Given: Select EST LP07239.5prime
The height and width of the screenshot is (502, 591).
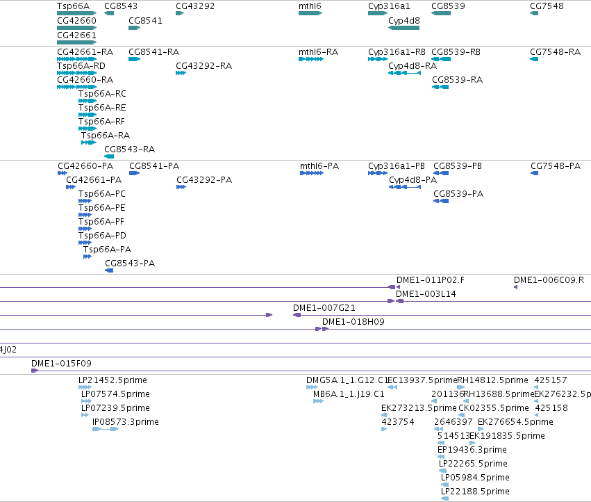Looking at the screenshot, I should [x=85, y=415].
